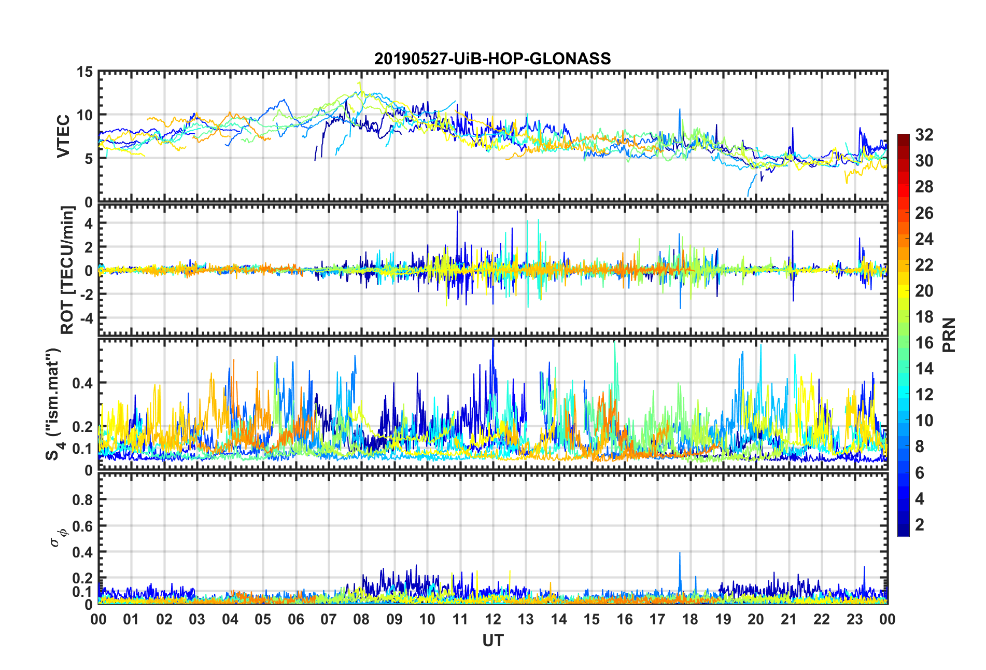Select the sigma-phi axis tick label 0.6

click(x=82, y=526)
